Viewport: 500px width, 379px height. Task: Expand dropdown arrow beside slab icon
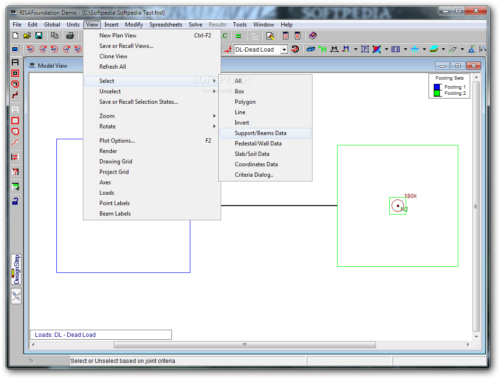coord(386,49)
